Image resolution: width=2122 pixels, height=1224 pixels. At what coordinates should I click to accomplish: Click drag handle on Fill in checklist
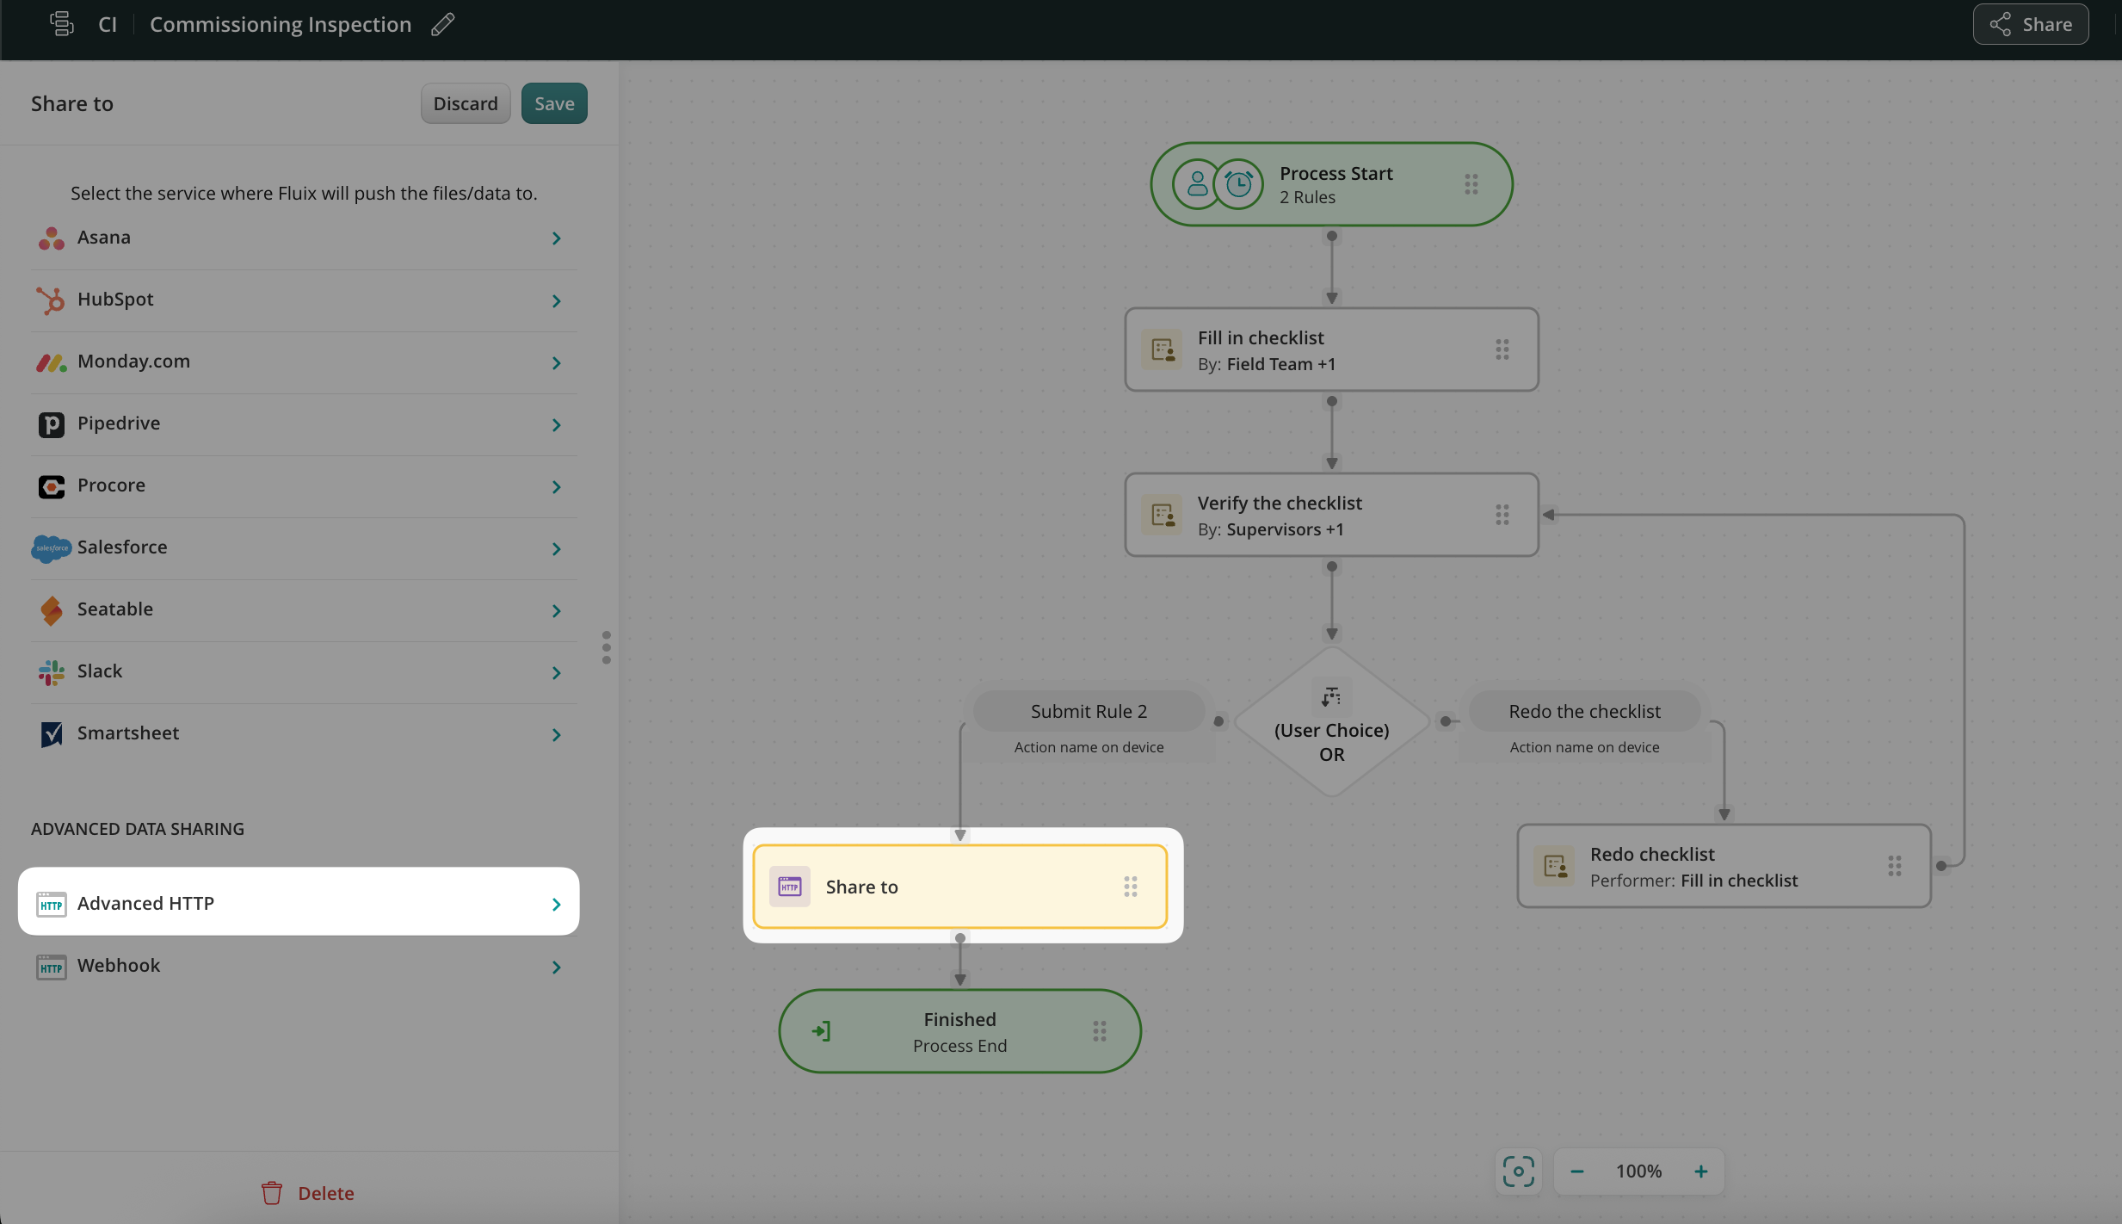click(x=1502, y=349)
